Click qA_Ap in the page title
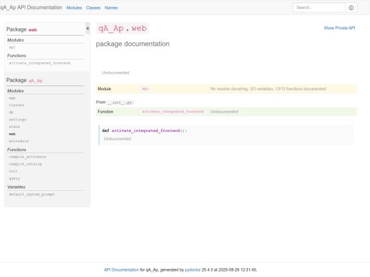370x277 pixels. pyautogui.click(x=111, y=28)
